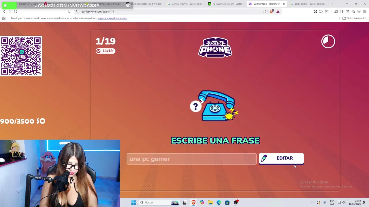
Task: Switch to the JulesGamerrr Stream - Watch tab
Action: (x=226, y=4)
